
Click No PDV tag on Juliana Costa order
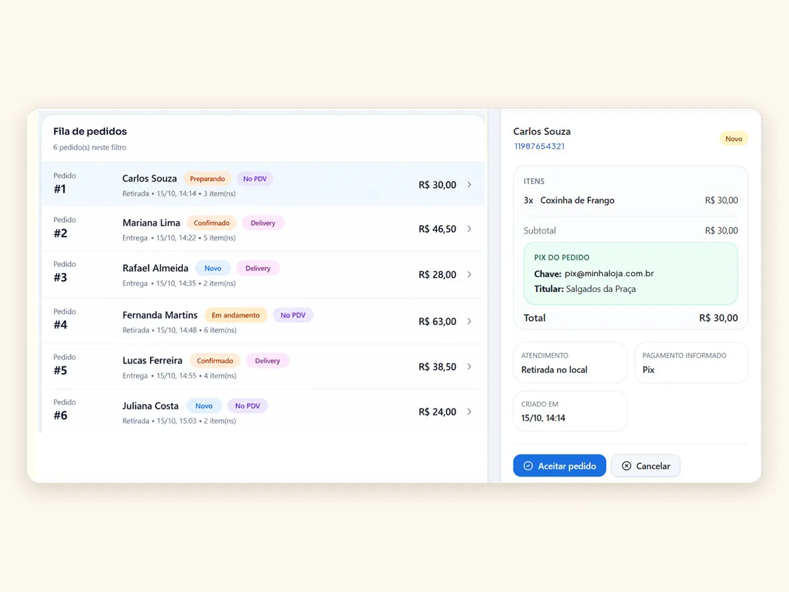pos(248,406)
